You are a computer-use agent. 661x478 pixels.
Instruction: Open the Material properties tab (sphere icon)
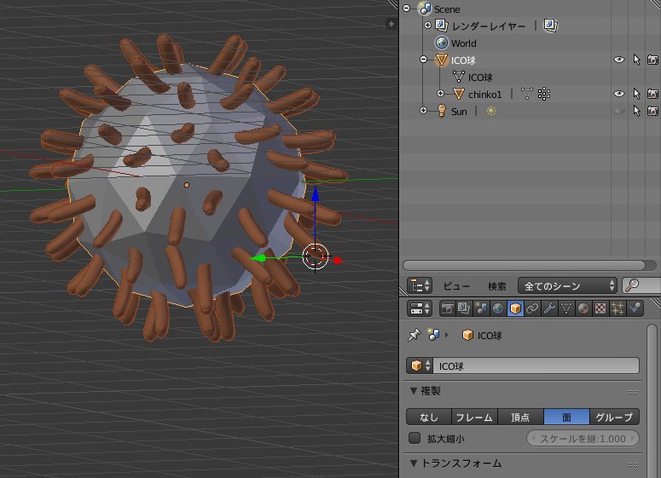pos(583,308)
